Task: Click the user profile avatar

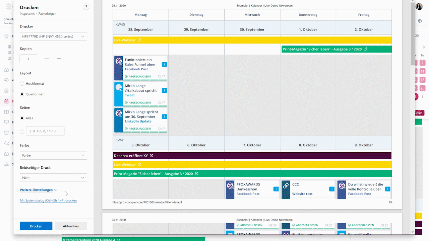Action: click(419, 6)
